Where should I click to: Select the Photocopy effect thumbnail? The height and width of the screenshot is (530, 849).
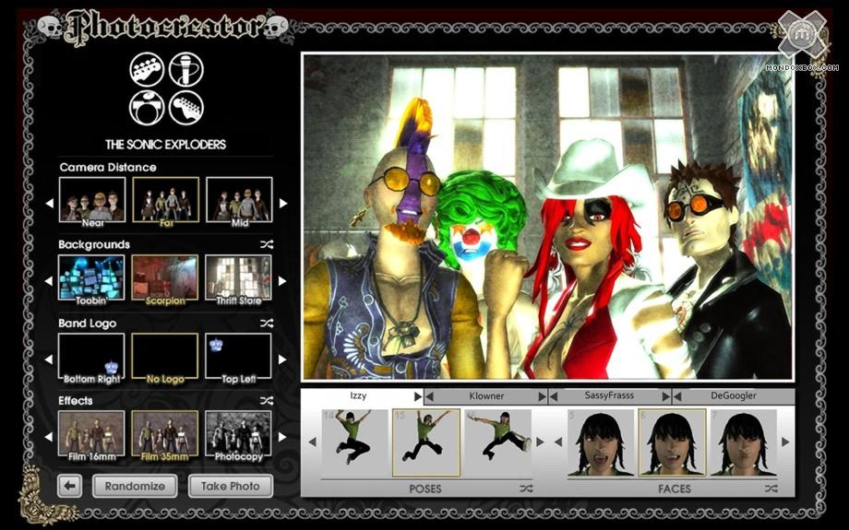(238, 433)
